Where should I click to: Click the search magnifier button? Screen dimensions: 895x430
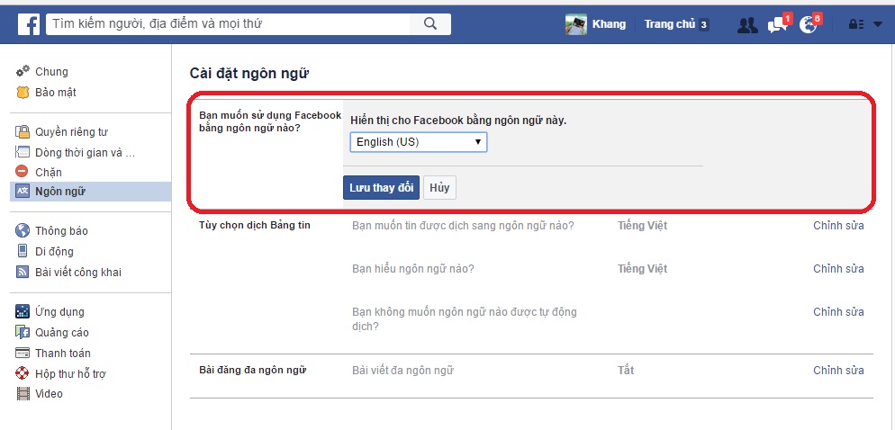[430, 24]
